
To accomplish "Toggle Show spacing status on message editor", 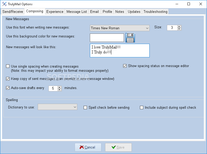I will coord(125,66).
